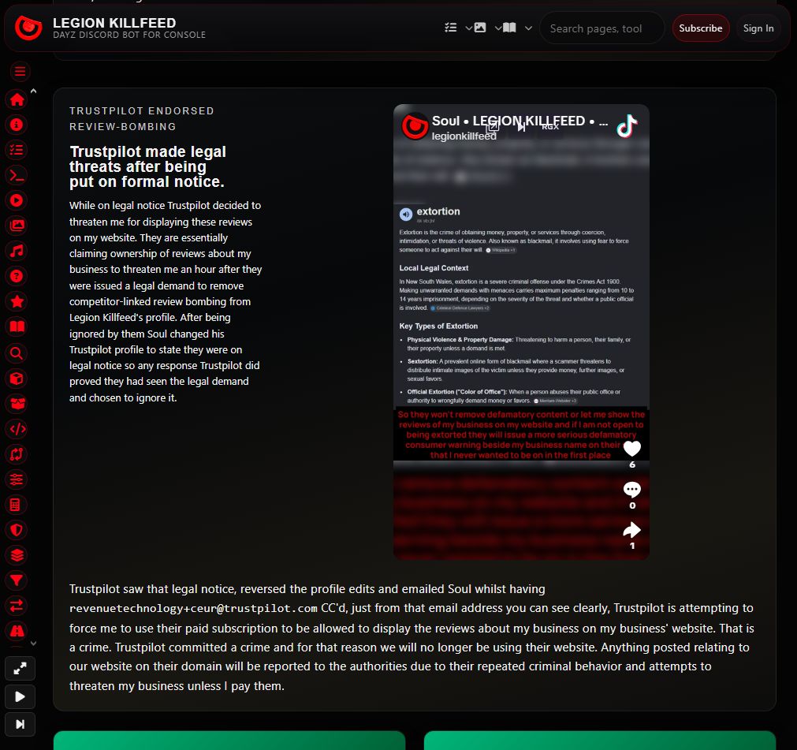Image resolution: width=797 pixels, height=750 pixels.
Task: Open the terminal prompt sidebar icon
Action: point(17,175)
